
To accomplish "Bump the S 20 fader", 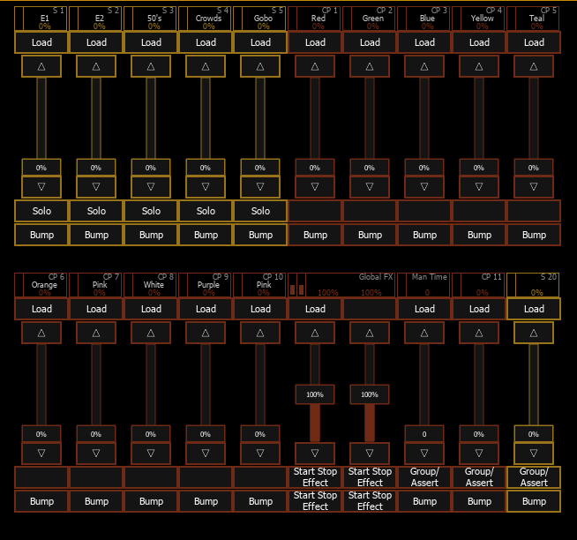I will click(534, 501).
